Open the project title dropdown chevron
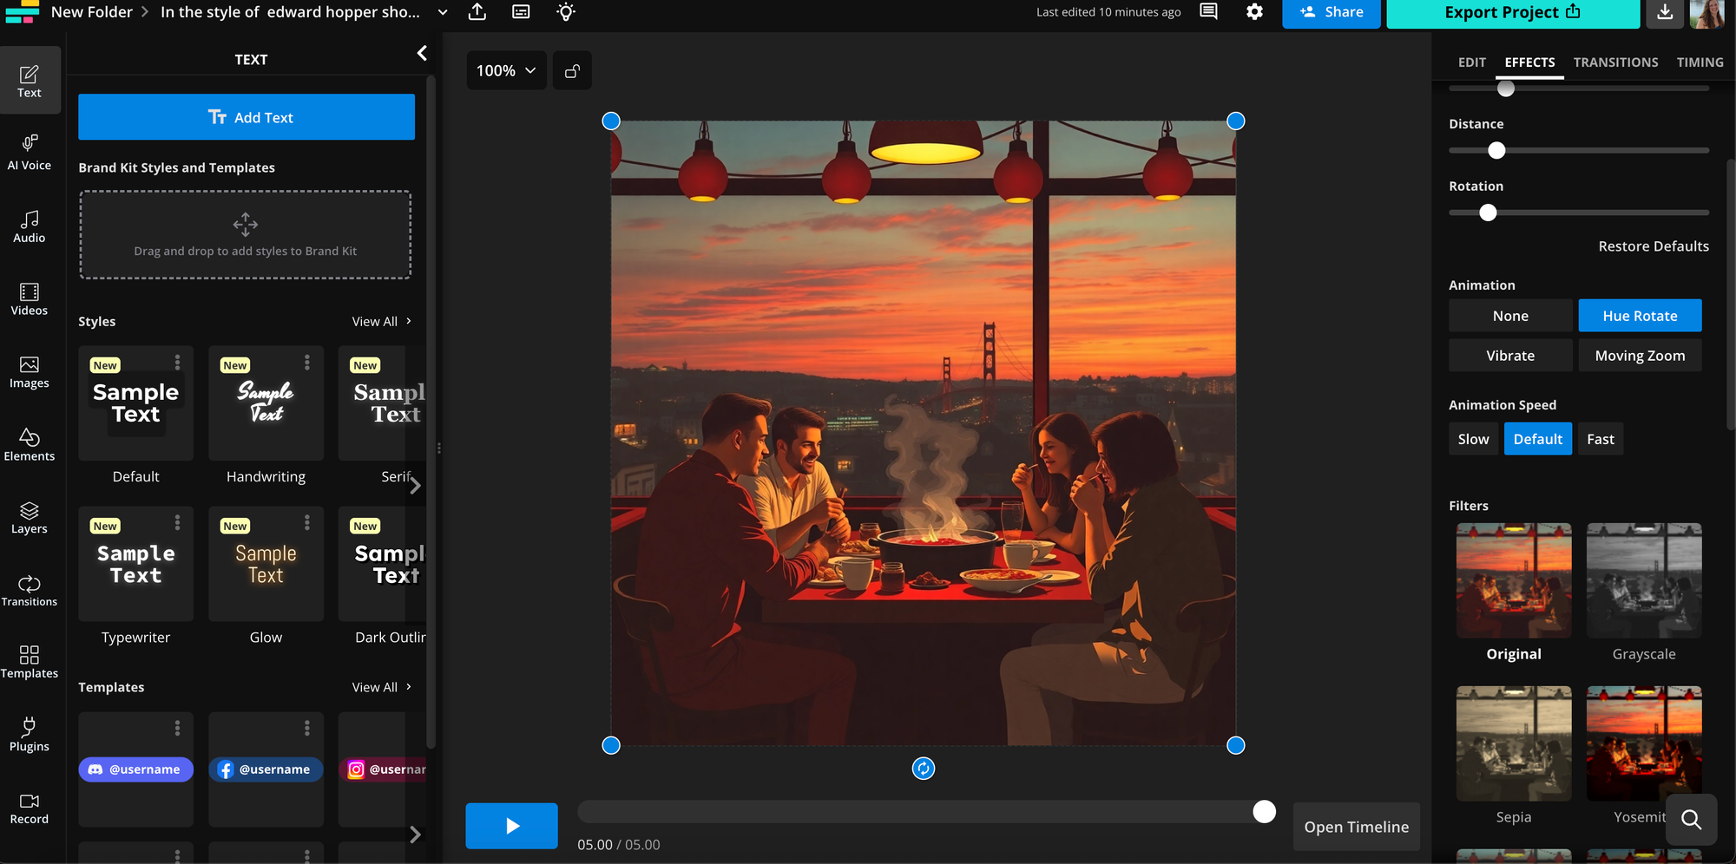The image size is (1736, 864). click(x=443, y=12)
